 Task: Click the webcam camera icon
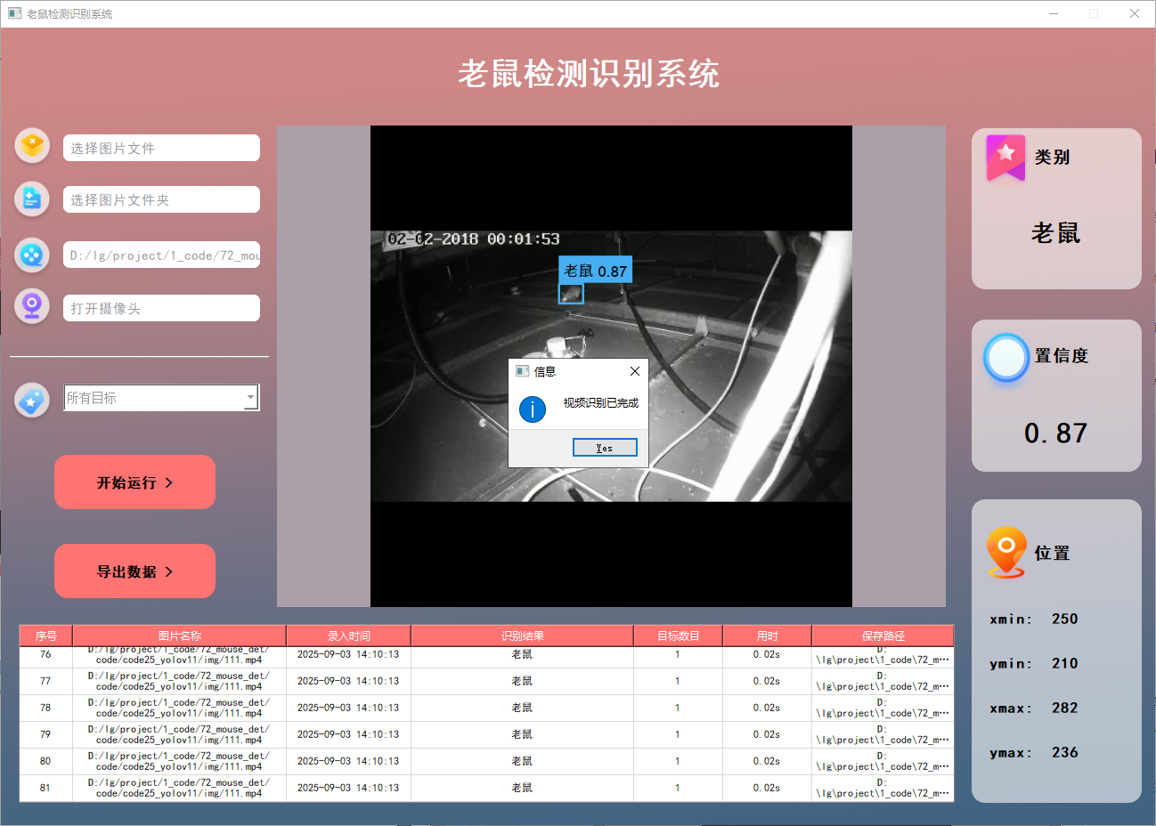coord(32,307)
